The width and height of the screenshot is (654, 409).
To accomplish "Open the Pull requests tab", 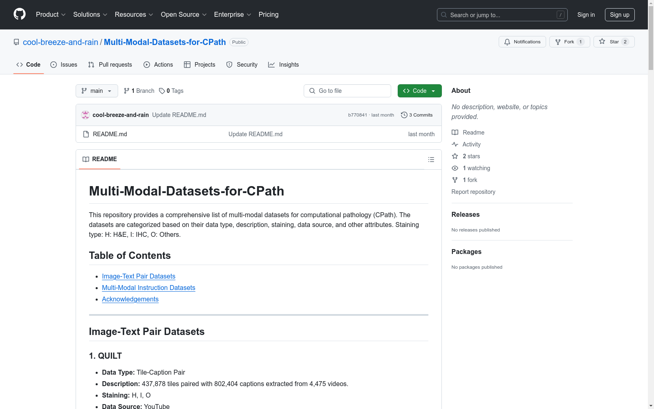I will tap(110, 65).
